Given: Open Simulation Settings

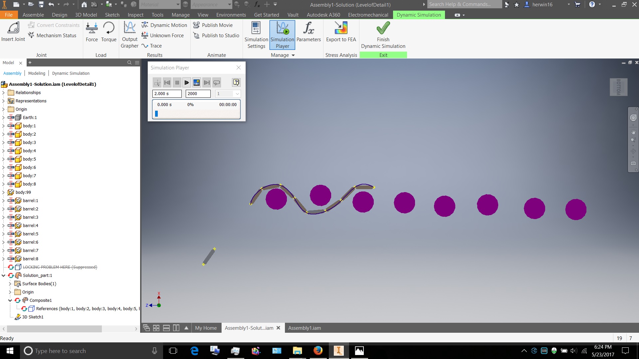Looking at the screenshot, I should coord(256,35).
